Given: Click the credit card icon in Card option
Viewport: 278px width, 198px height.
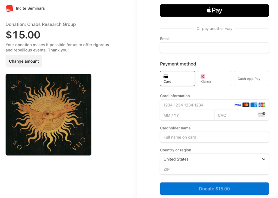Looking at the screenshot, I should 166,76.
